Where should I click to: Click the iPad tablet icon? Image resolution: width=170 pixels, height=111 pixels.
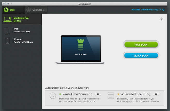click(7, 30)
